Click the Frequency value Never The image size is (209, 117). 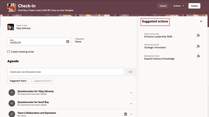(78, 42)
